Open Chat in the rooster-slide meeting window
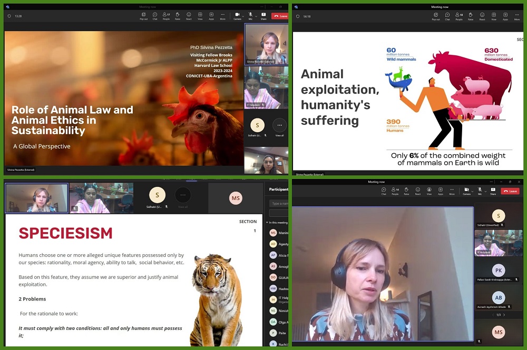527x350 pixels. click(x=155, y=16)
